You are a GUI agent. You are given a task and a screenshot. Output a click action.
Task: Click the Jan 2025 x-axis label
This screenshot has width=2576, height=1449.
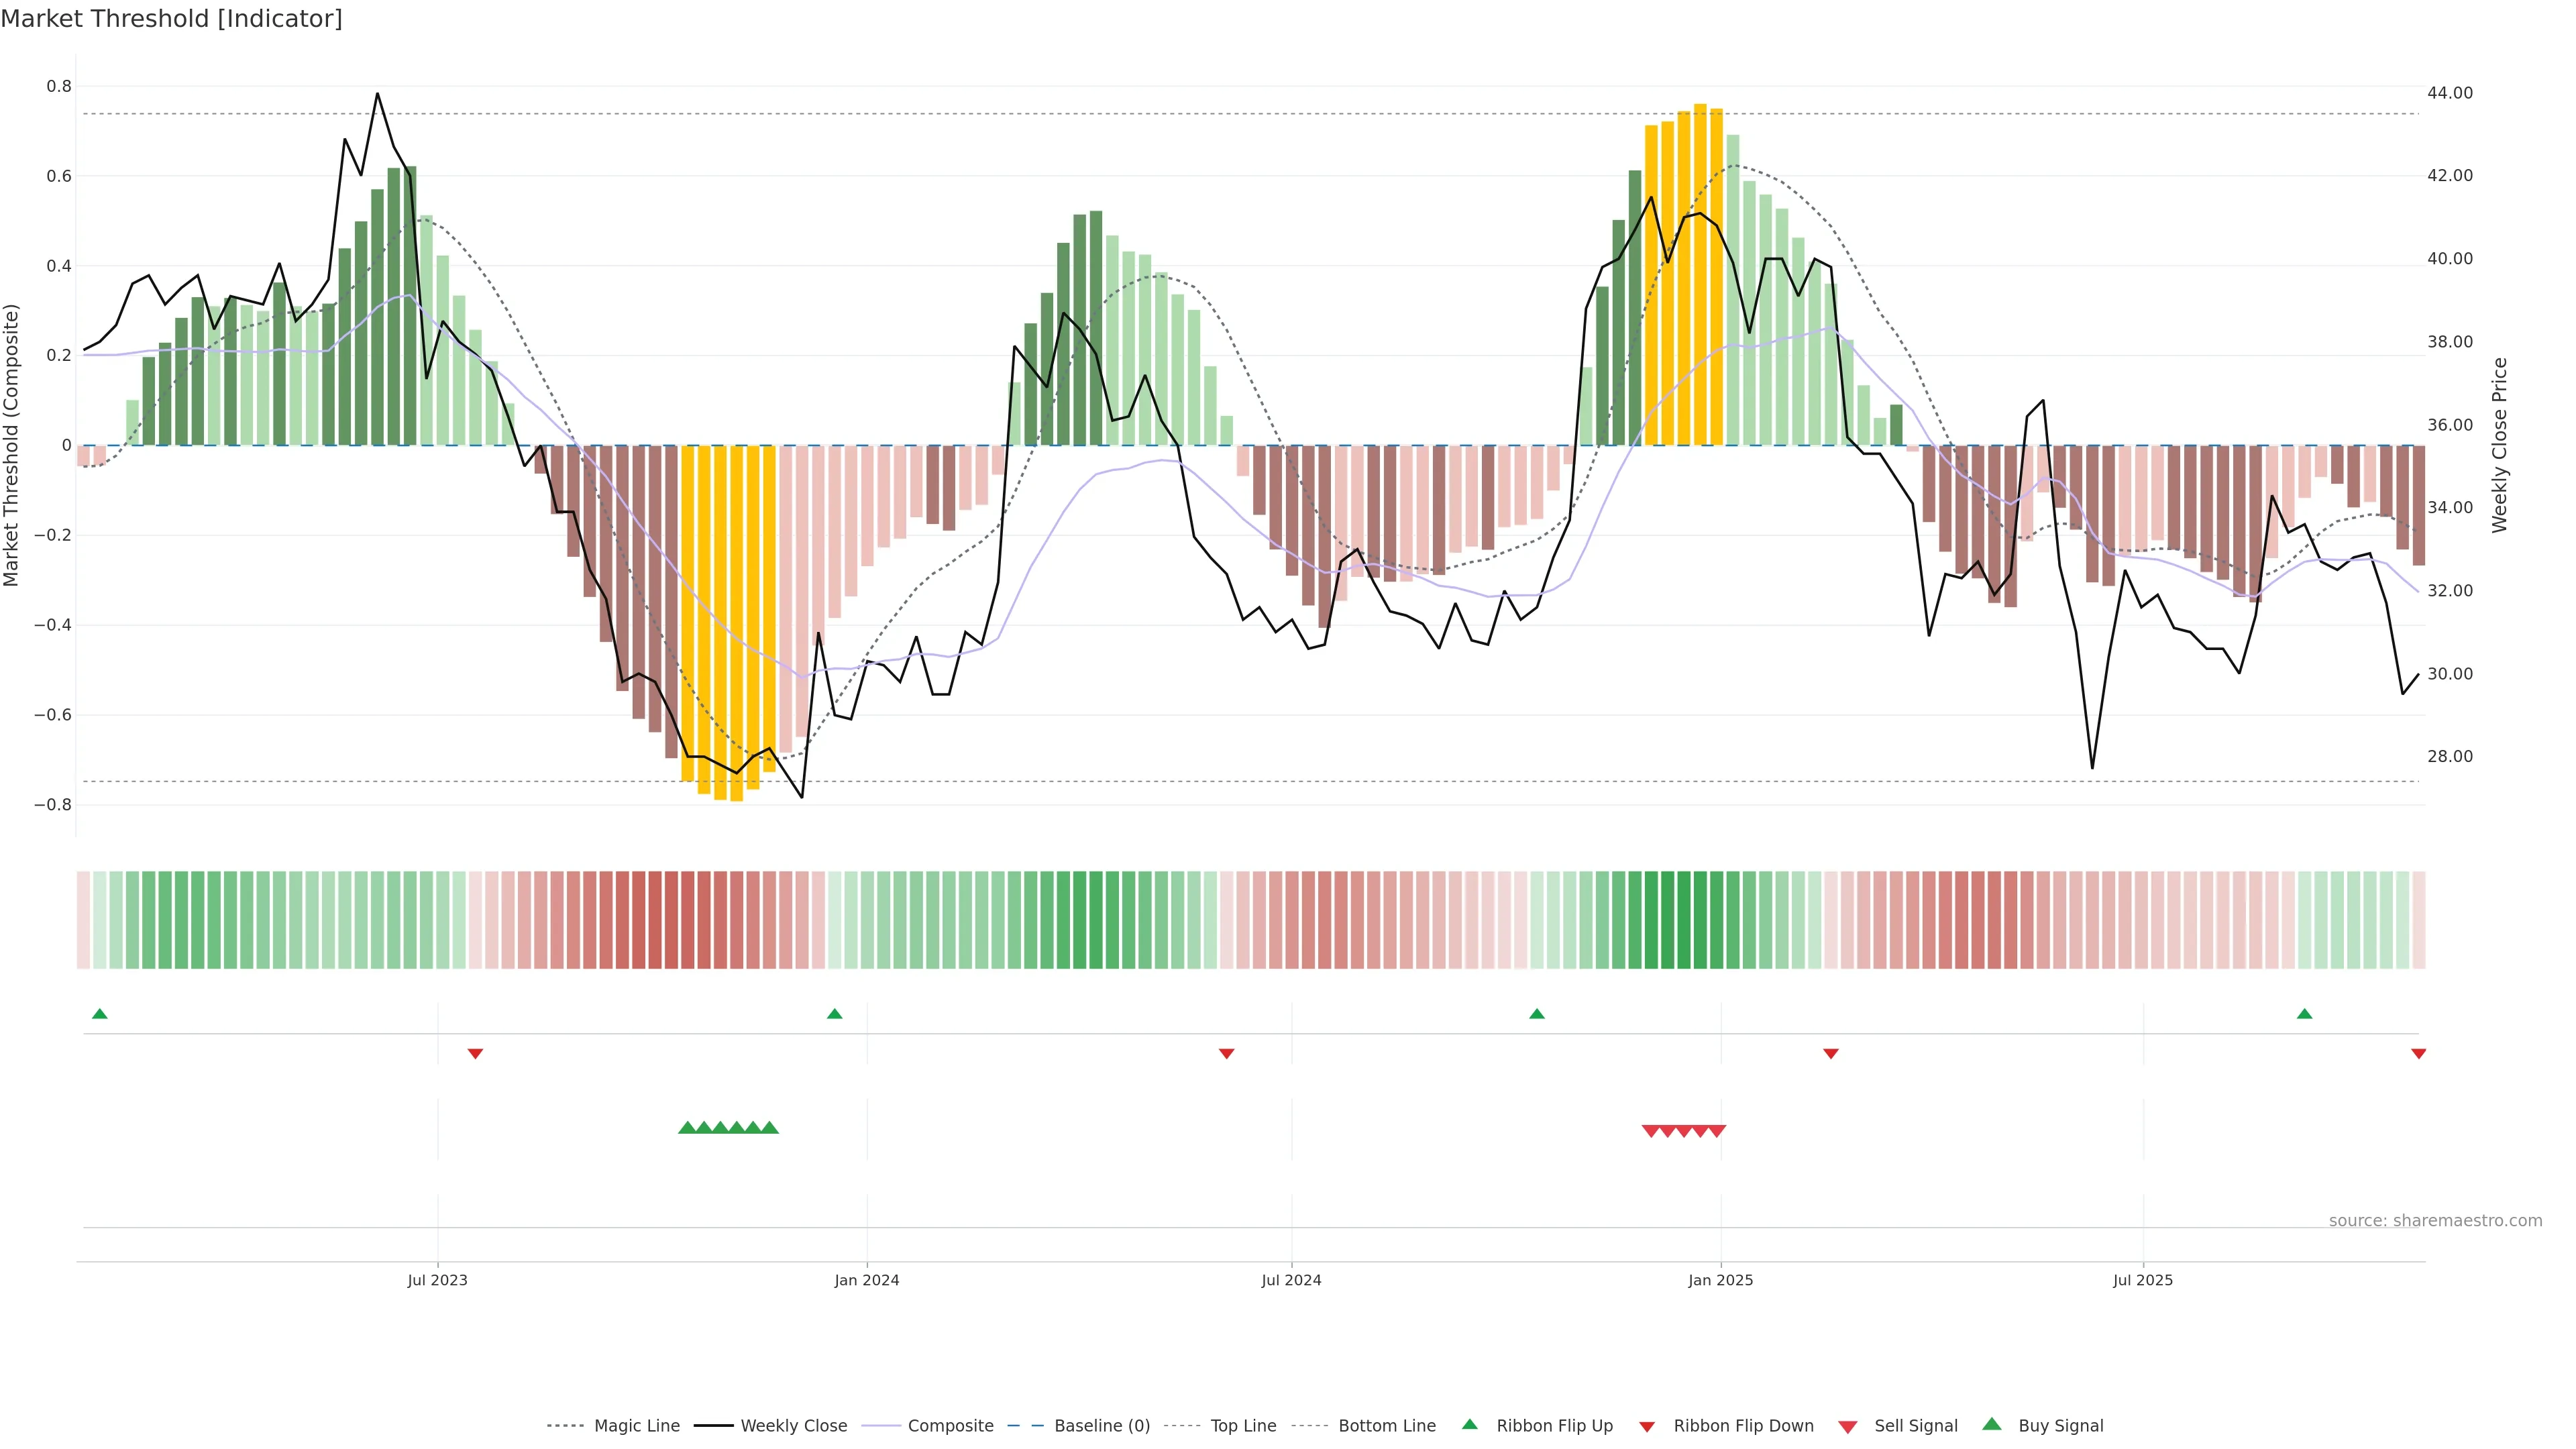click(1720, 1280)
